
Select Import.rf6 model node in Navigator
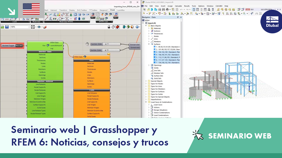(x=152, y=23)
